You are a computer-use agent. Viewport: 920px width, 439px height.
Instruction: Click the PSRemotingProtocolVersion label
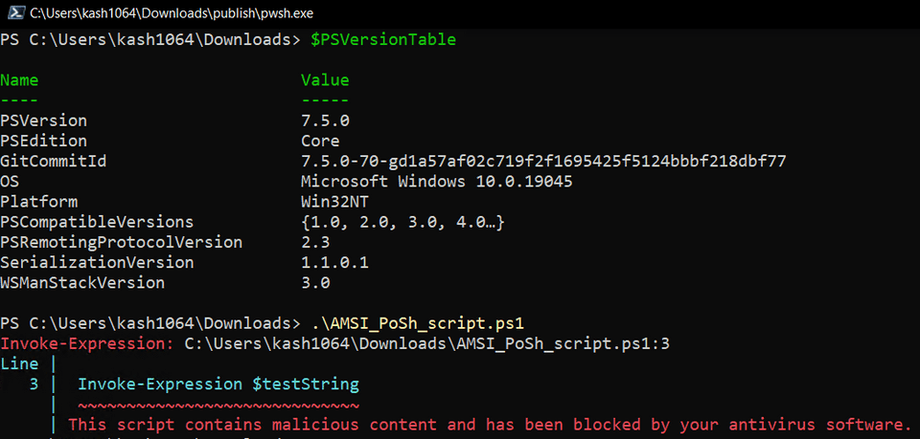tap(121, 242)
